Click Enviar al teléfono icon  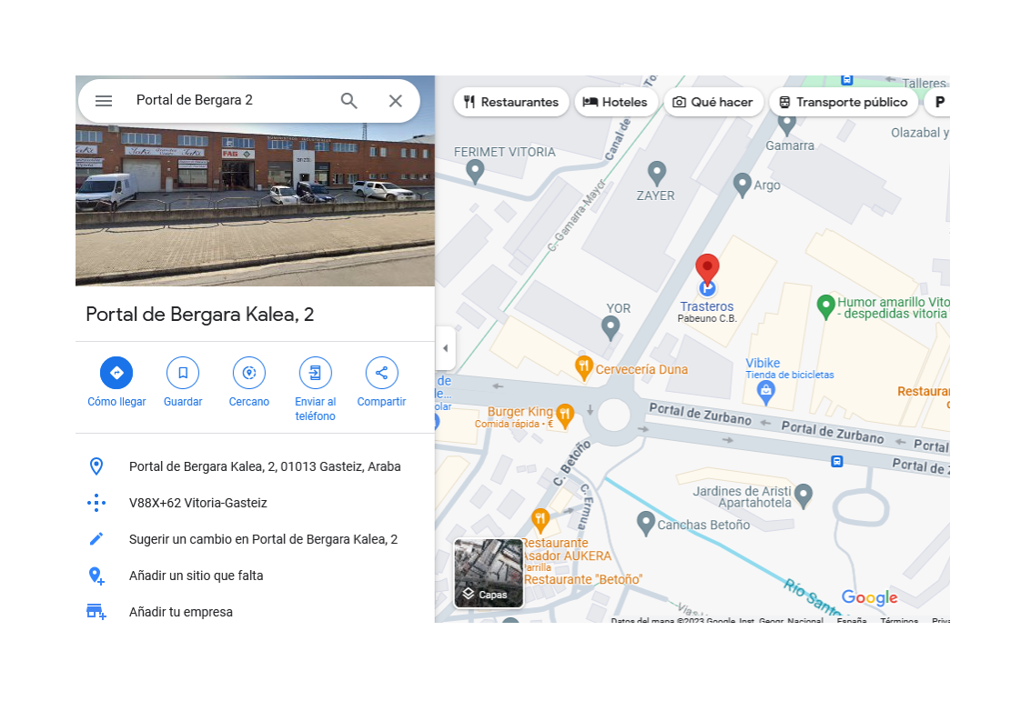[x=315, y=373]
